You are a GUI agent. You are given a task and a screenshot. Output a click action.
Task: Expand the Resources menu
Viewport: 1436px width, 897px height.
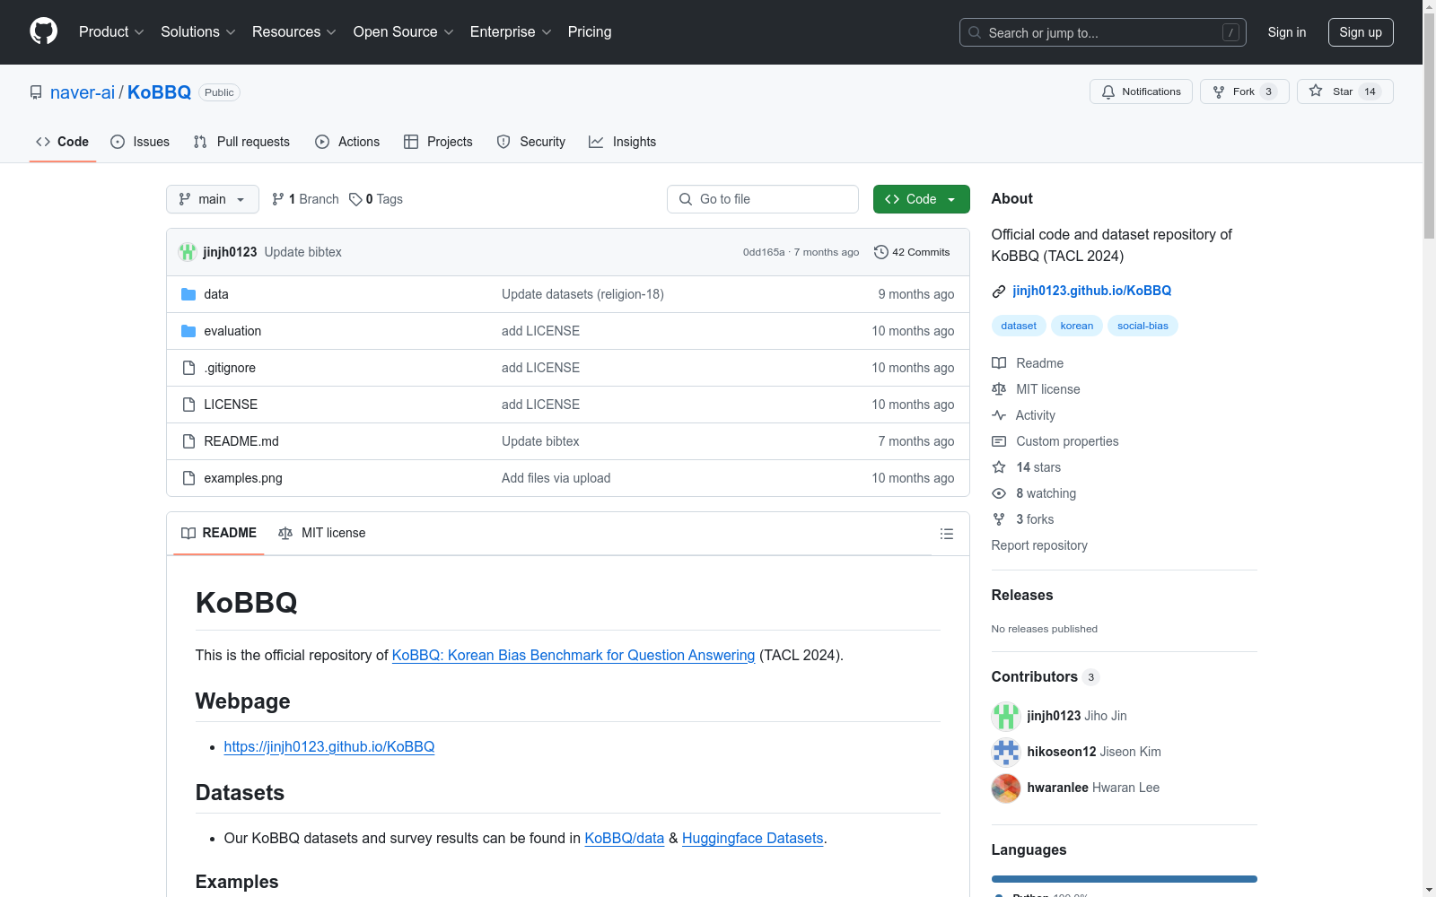293,31
